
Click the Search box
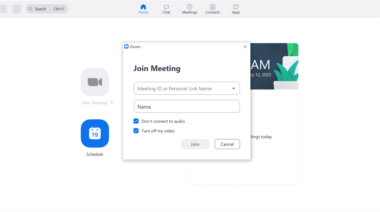47,9
